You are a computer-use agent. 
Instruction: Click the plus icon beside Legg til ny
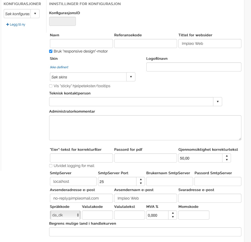[7, 25]
